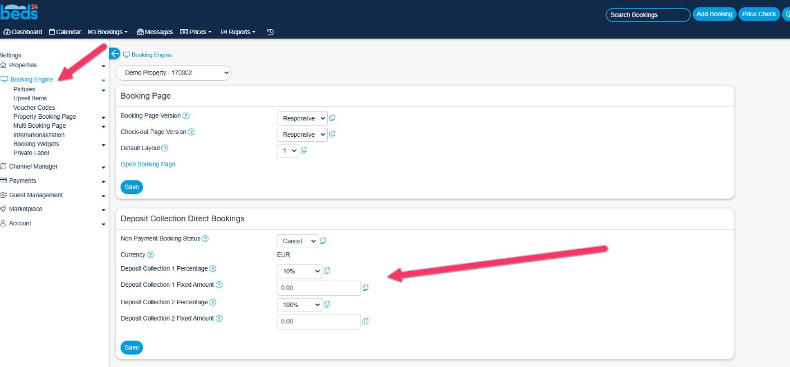Open the Default Layout dropdown
Image resolution: width=790 pixels, height=367 pixels.
288,151
